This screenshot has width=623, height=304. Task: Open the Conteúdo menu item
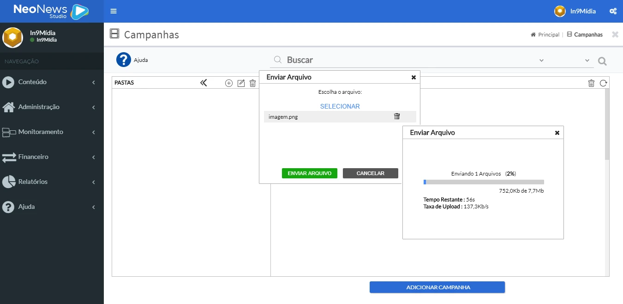(52, 82)
